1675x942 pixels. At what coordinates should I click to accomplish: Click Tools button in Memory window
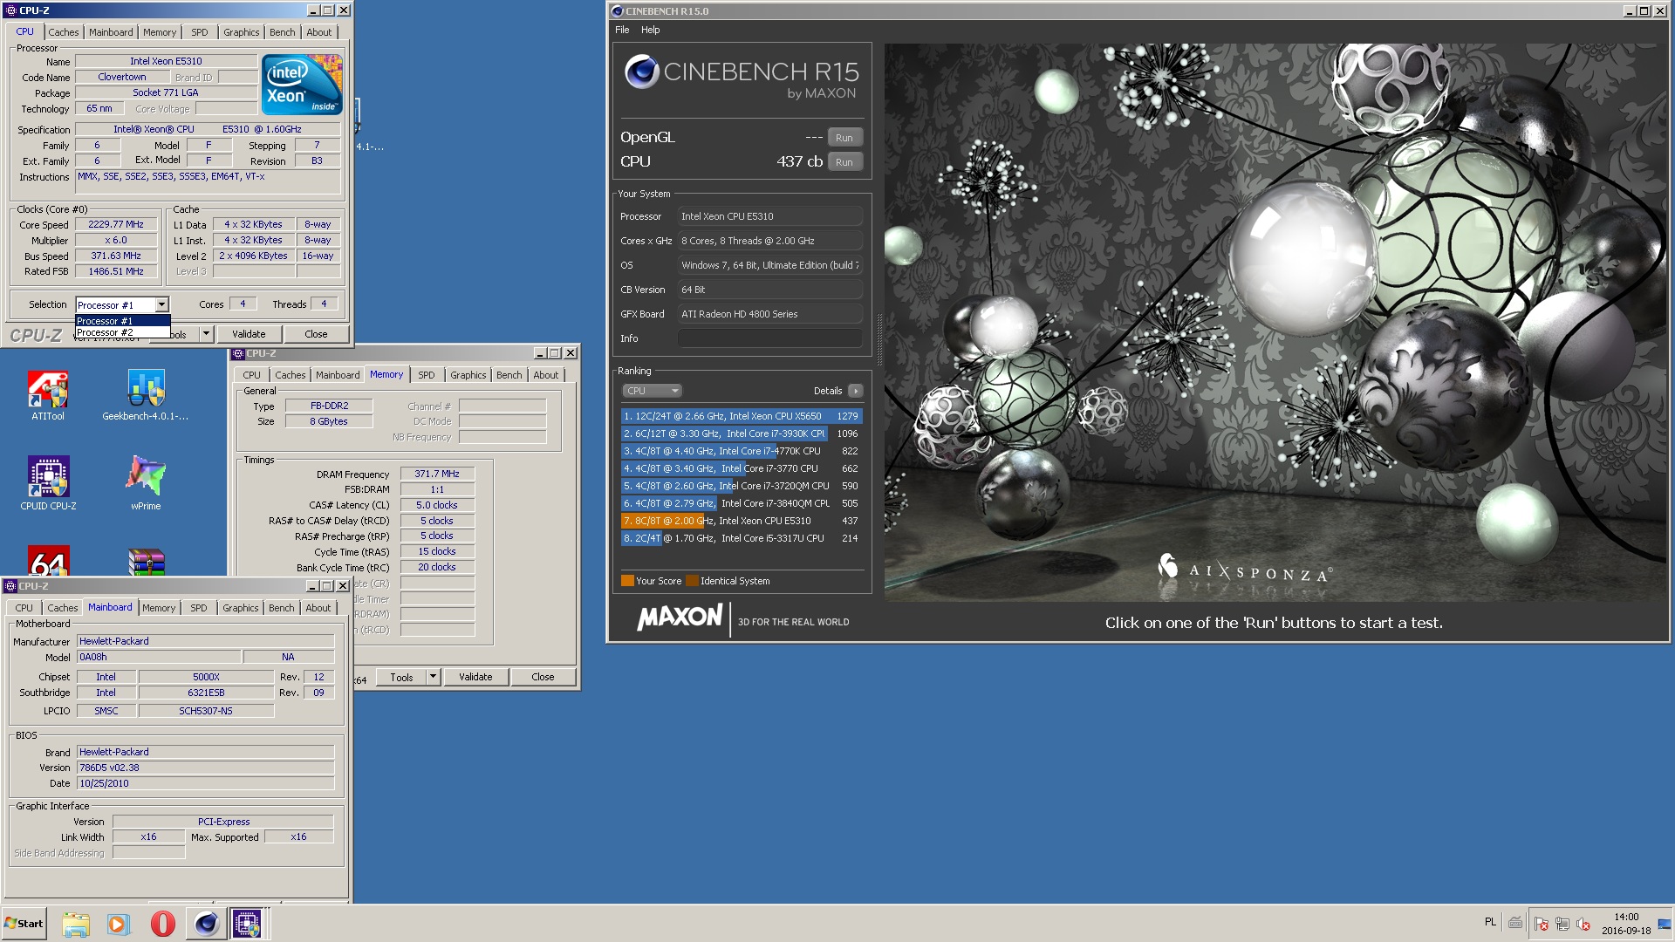pyautogui.click(x=401, y=677)
